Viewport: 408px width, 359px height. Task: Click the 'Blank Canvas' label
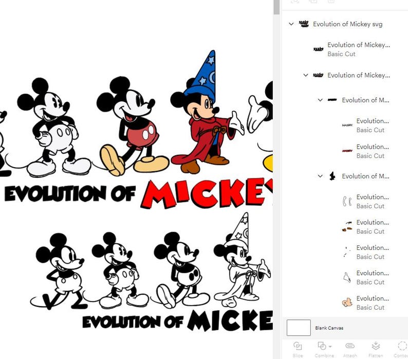(329, 328)
